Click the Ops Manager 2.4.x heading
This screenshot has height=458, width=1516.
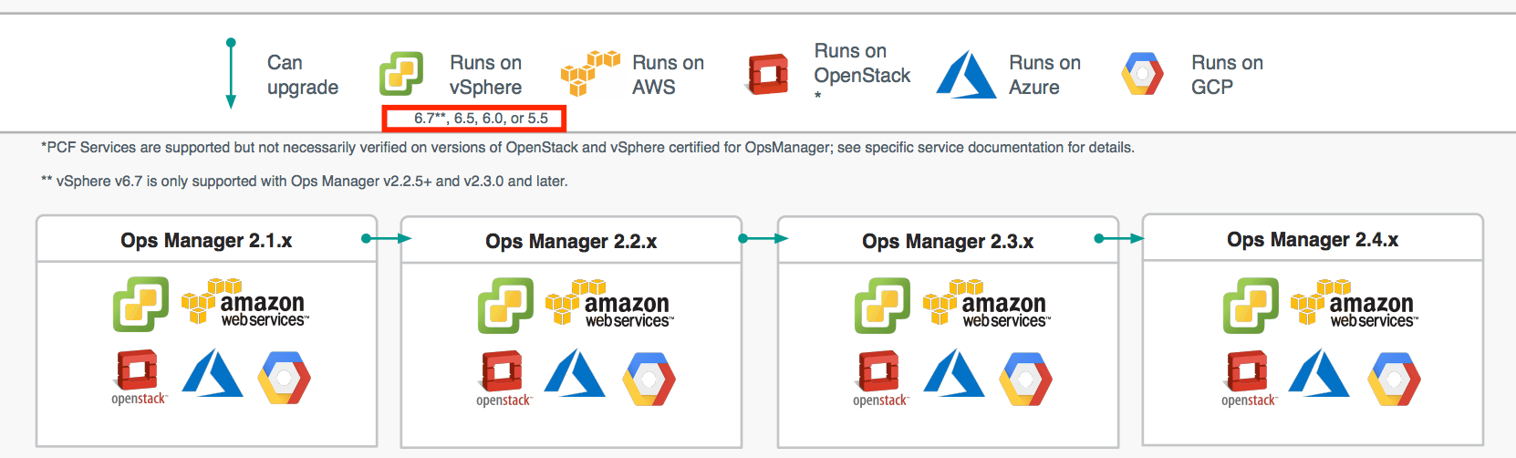pyautogui.click(x=1313, y=240)
